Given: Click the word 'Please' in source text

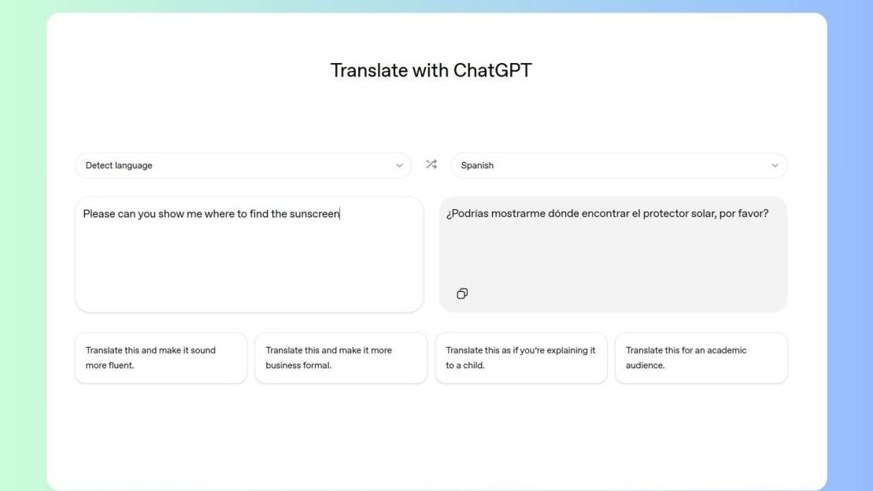Looking at the screenshot, I should point(99,213).
